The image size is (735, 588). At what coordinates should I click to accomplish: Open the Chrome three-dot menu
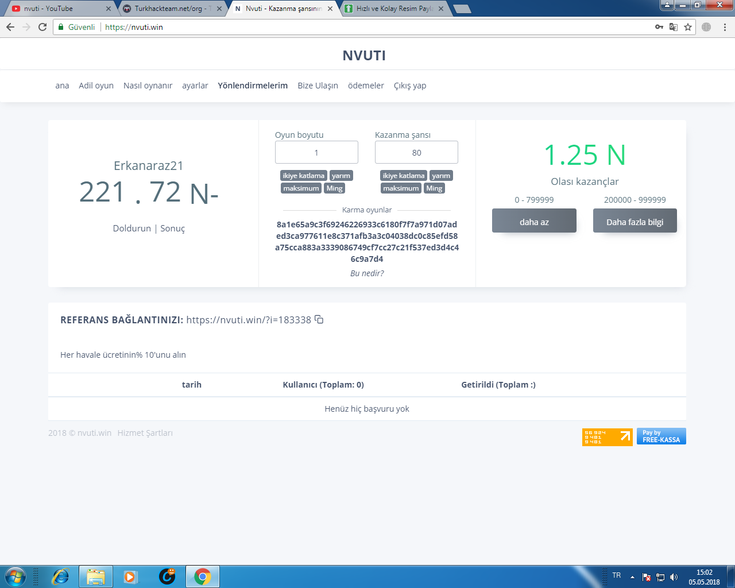tap(725, 27)
